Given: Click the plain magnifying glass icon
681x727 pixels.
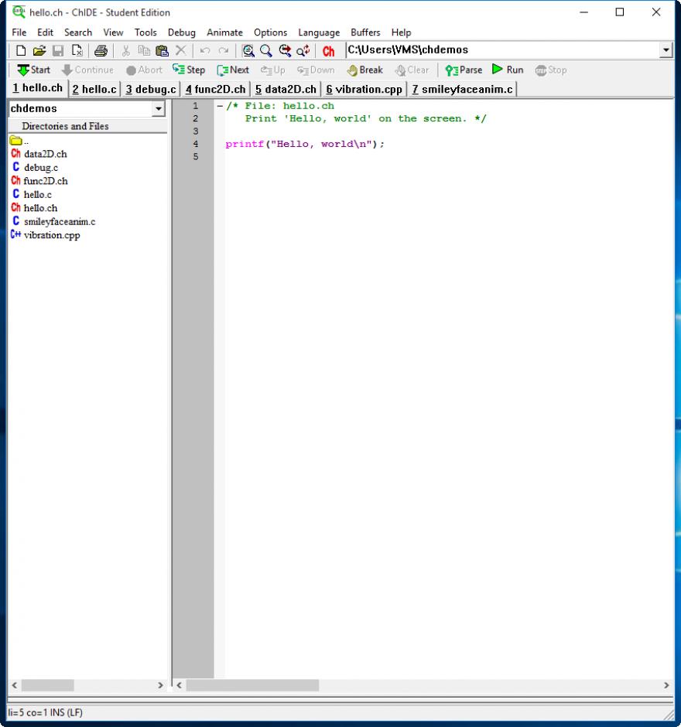Looking at the screenshot, I should tap(266, 50).
